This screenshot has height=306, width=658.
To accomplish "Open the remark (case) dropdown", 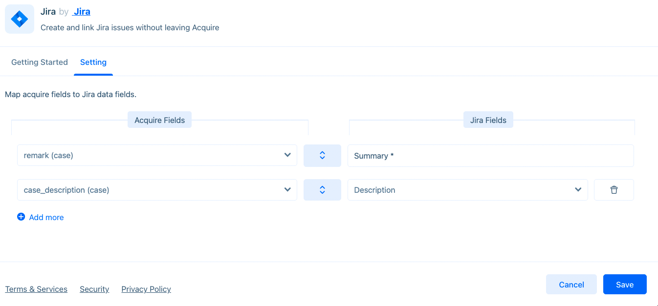I will pos(157,156).
